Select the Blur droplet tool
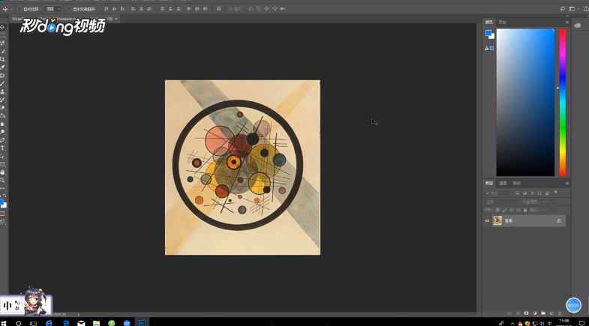This screenshot has height=326, width=589. coord(3,124)
